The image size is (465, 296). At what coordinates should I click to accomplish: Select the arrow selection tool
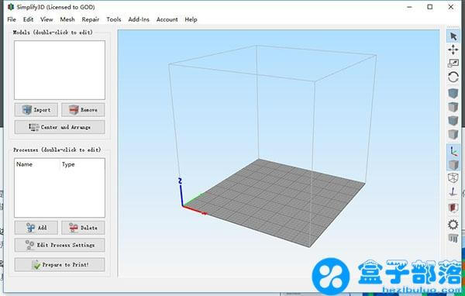453,36
